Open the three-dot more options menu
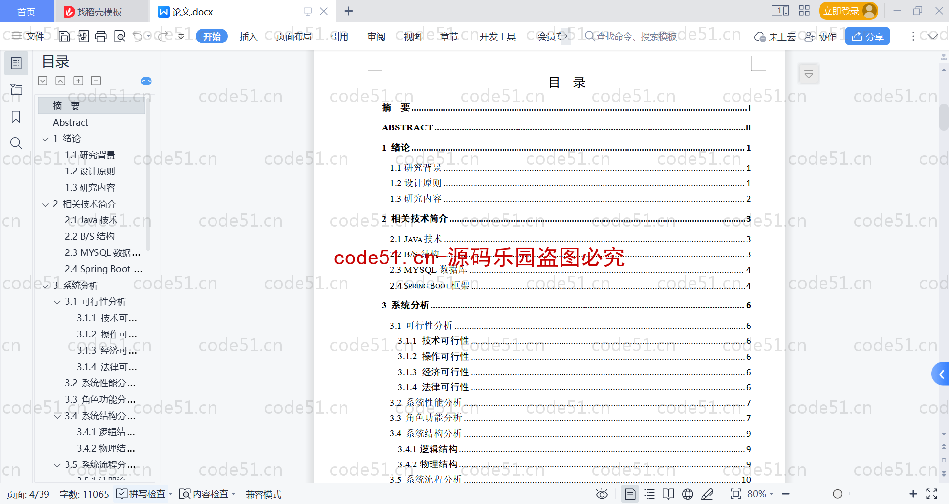This screenshot has width=949, height=504. (913, 36)
